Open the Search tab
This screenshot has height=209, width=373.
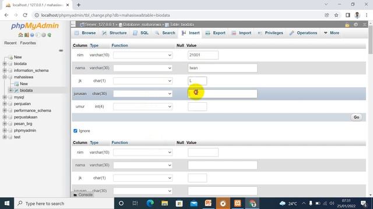pos(165,33)
